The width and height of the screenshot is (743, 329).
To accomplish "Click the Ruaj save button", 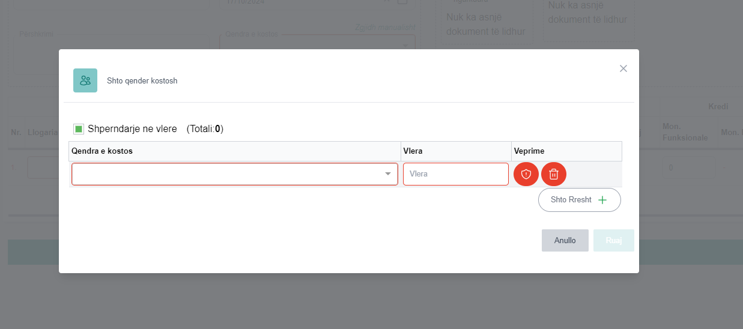I will click(613, 240).
